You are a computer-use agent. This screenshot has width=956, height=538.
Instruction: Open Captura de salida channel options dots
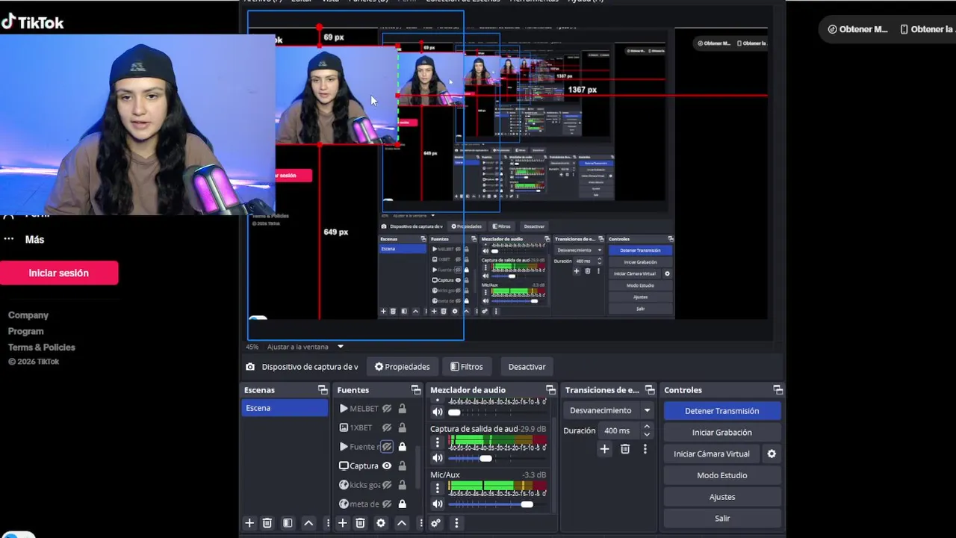click(438, 442)
